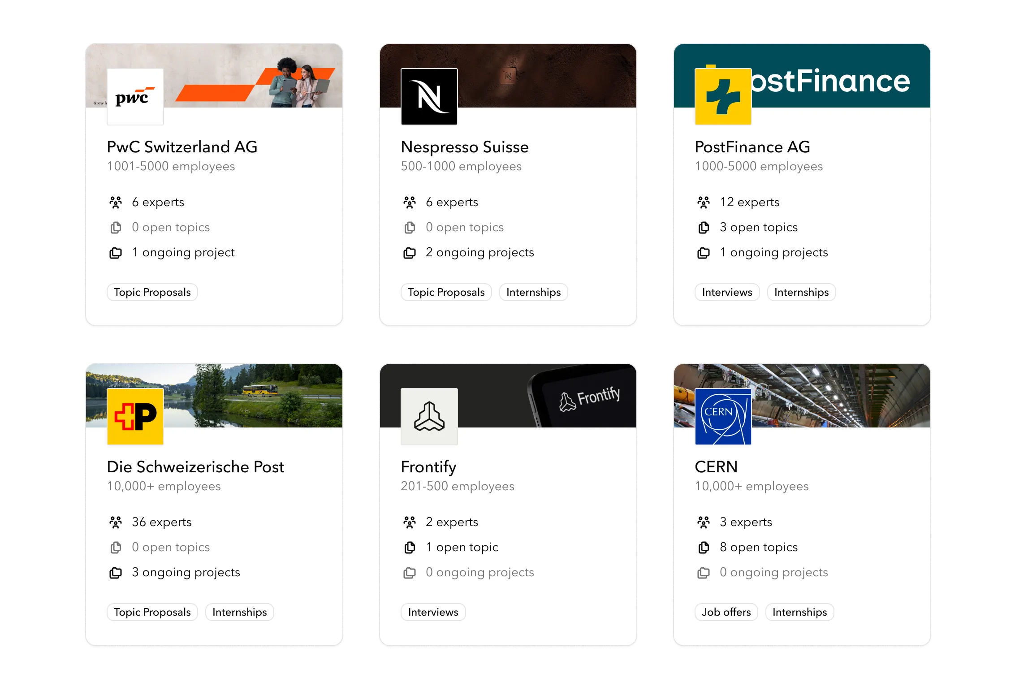Viewport: 1028px width, 682px height.
Task: Click ongoing projects icon on Nespresso card
Action: tap(410, 253)
